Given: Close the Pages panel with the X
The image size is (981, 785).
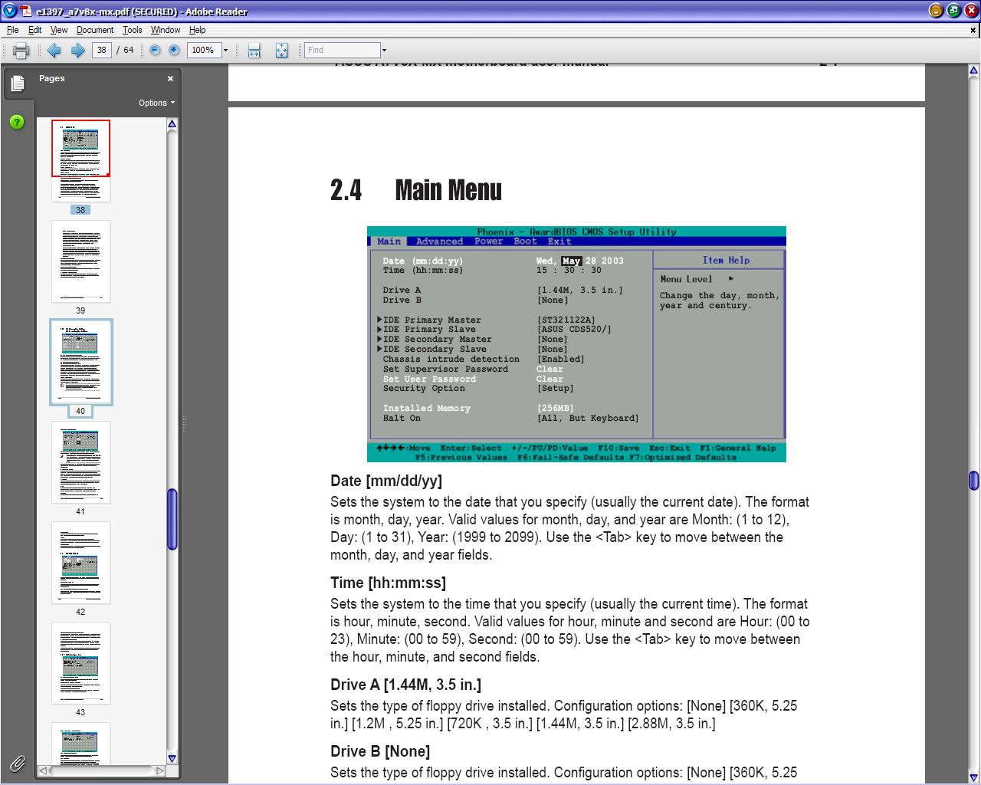Looking at the screenshot, I should [170, 78].
